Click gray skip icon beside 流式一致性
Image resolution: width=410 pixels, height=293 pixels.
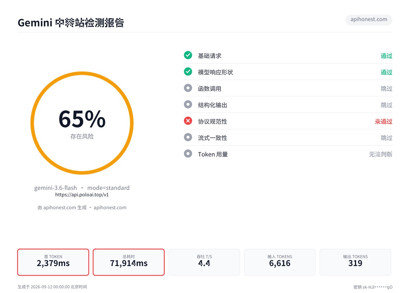188,137
